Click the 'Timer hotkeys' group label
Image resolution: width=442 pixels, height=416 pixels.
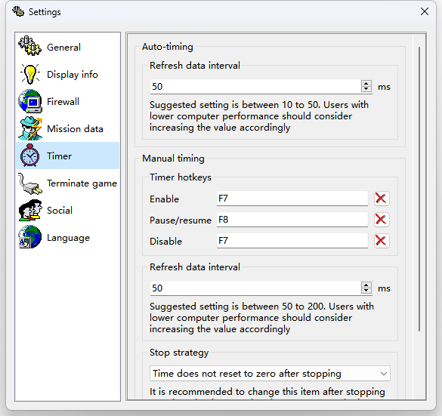pyautogui.click(x=181, y=177)
